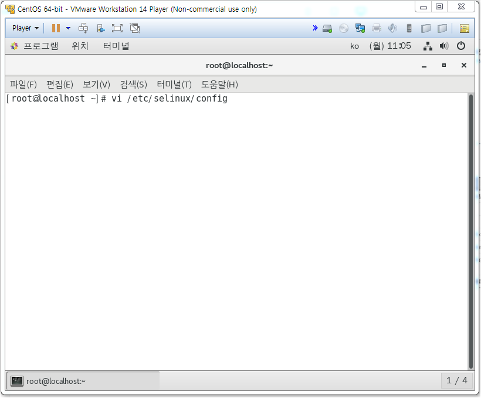Open the 편집(E) menu
The width and height of the screenshot is (481, 398).
pos(60,85)
